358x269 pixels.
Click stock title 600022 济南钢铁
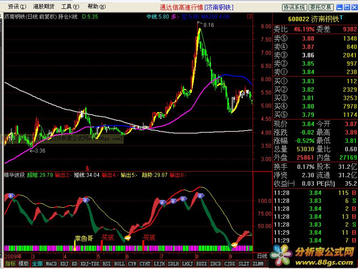[x=315, y=19]
